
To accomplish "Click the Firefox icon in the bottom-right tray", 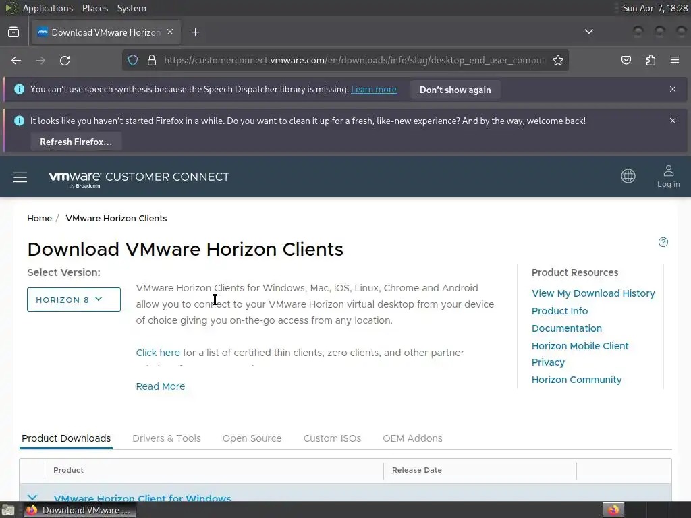I will 613,510.
